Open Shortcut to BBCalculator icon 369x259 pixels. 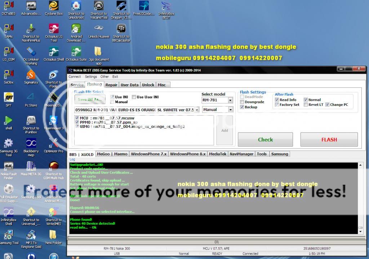click(x=121, y=33)
